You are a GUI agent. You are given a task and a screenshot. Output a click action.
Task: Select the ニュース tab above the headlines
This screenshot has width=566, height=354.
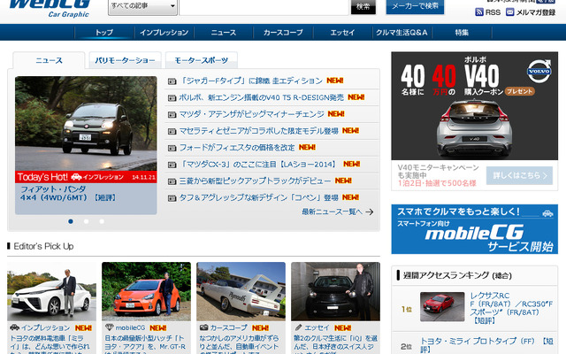pyautogui.click(x=49, y=60)
